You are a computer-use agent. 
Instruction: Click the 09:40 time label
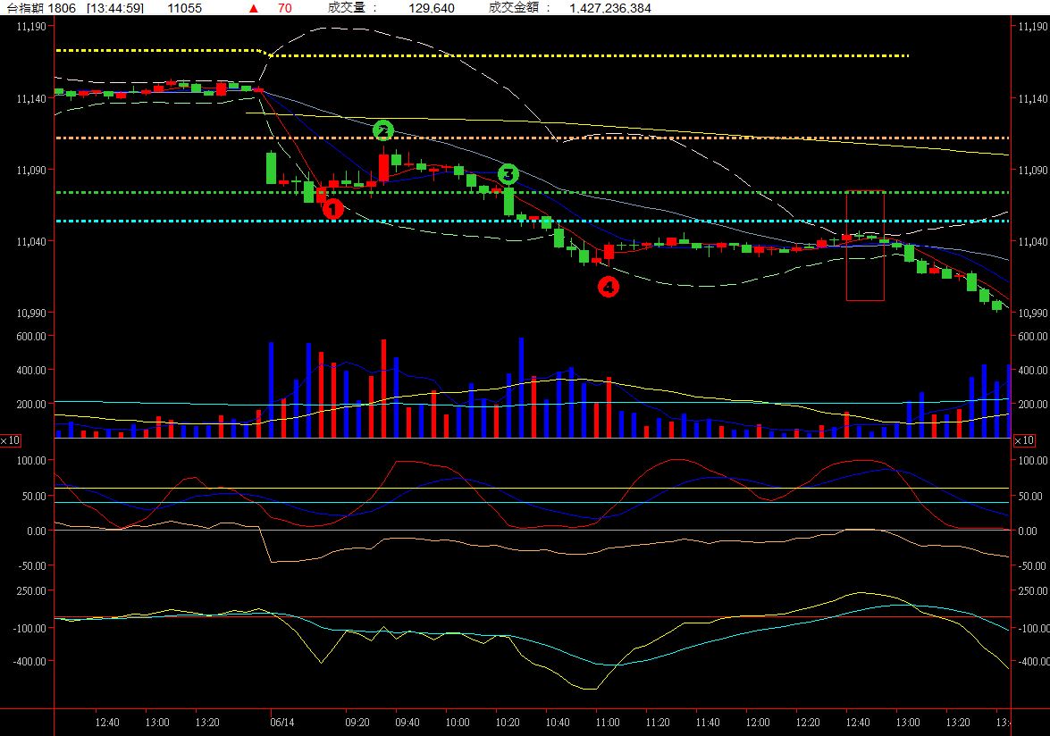[407, 723]
